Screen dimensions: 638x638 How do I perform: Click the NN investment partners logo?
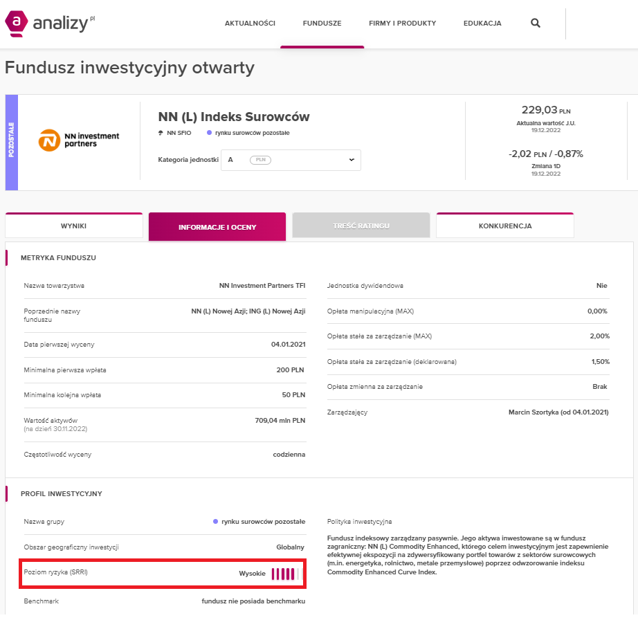[x=79, y=139]
